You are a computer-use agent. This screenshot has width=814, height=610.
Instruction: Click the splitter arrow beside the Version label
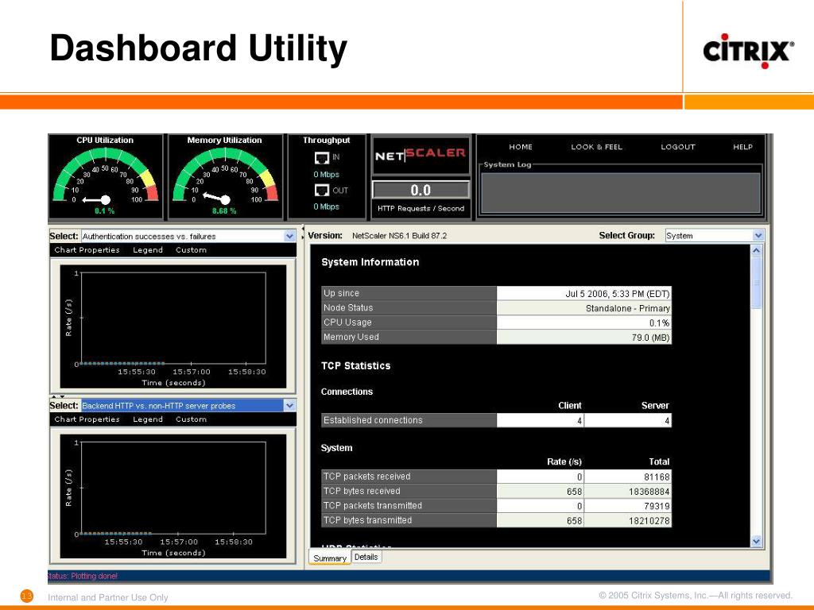coord(303,233)
